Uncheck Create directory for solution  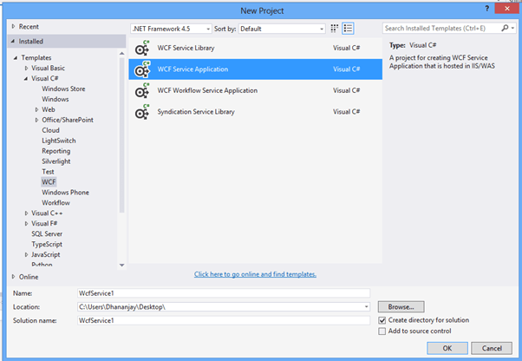click(x=382, y=320)
